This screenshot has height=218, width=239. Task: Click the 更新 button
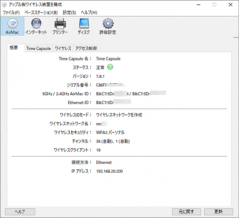click(x=218, y=212)
